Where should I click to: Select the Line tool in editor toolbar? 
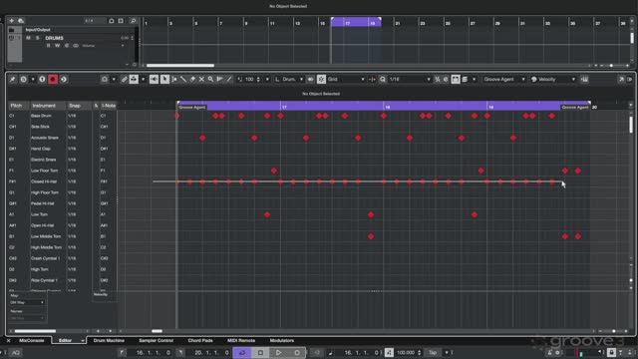[x=229, y=79]
